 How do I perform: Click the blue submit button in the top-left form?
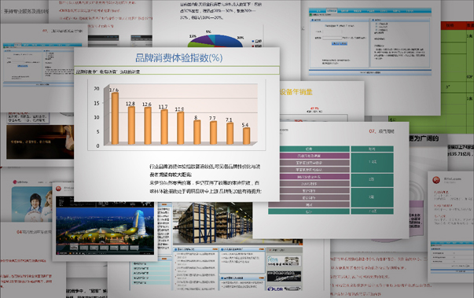tap(22, 66)
